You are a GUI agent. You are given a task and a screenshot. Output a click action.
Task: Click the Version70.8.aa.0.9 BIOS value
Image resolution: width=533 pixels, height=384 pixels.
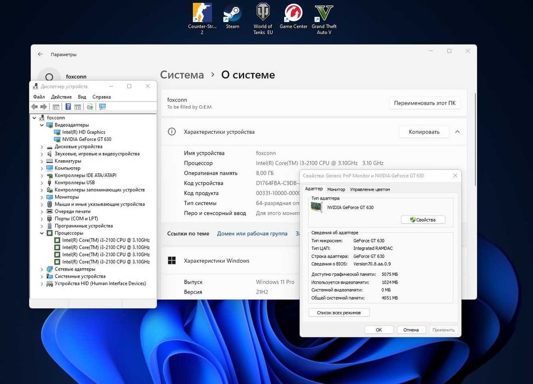[372, 264]
